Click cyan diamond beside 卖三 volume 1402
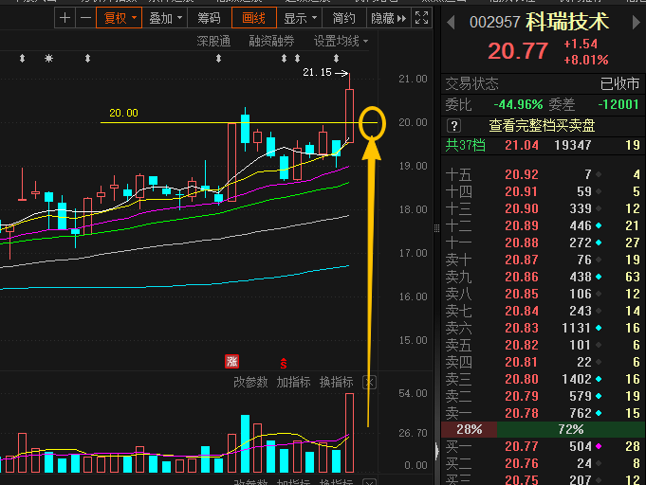The image size is (646, 485). (599, 379)
